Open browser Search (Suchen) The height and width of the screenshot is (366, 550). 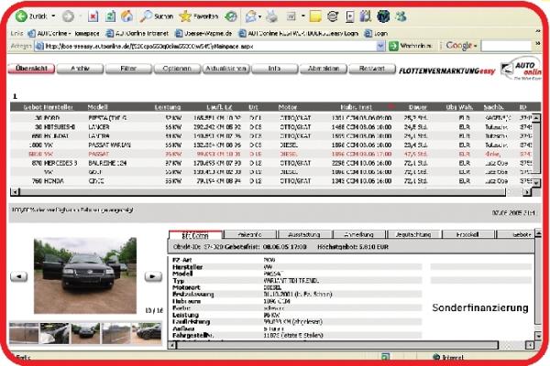(153, 16)
